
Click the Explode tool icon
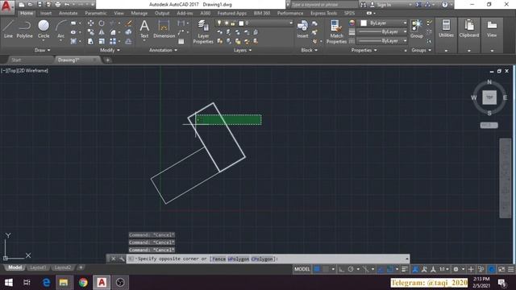(x=129, y=32)
